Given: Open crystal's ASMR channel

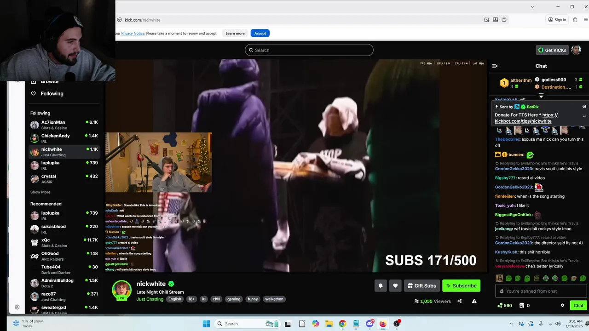Looking at the screenshot, I should click(64, 179).
